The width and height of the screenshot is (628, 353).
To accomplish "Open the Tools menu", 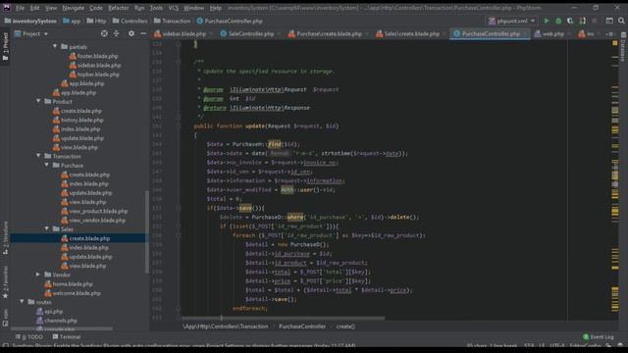I will coord(156,8).
